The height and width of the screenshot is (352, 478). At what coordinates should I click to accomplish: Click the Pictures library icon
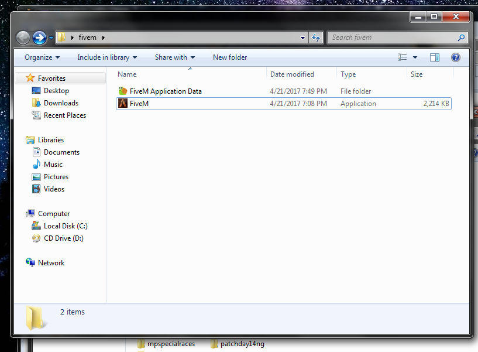[x=36, y=177]
